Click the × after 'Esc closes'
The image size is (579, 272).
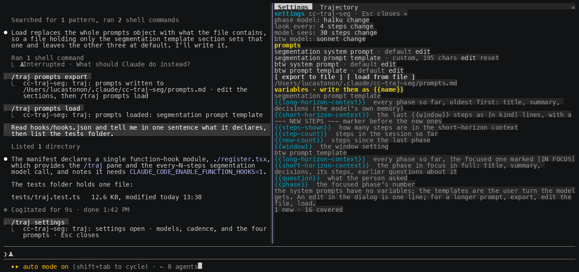405,14
